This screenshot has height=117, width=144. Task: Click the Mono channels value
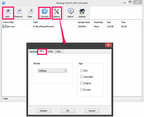pyautogui.click(x=96, y=26)
